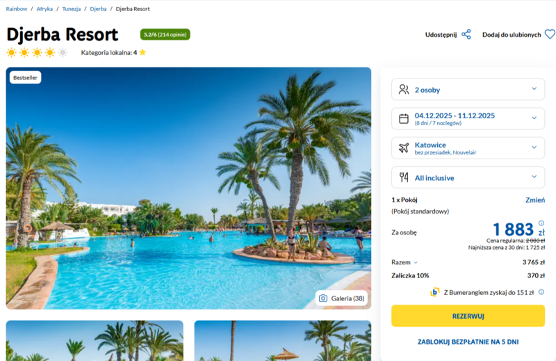
Task: Expand the 2 osoby guests dropdown
Action: click(x=468, y=89)
